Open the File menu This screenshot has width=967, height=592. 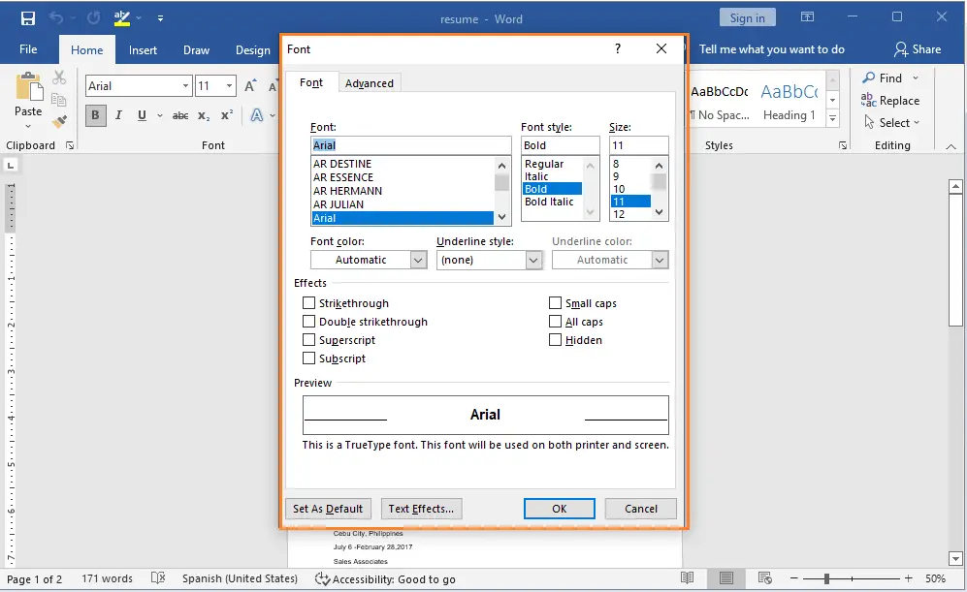(x=28, y=49)
